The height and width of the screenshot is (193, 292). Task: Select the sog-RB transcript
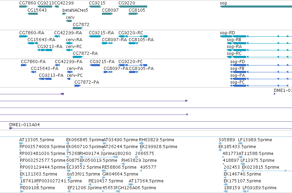point(234,40)
